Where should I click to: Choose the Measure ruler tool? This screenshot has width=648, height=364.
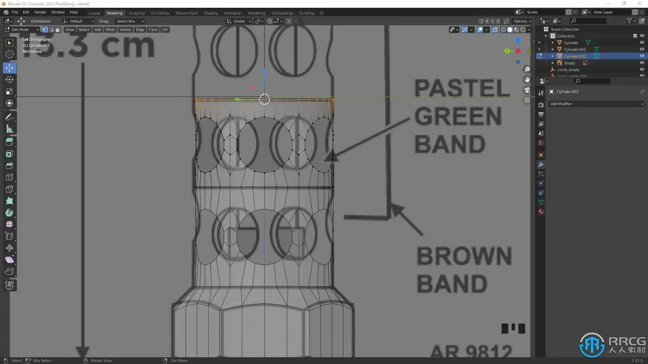[9, 129]
